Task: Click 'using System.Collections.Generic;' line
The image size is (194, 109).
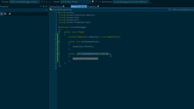Action: (78, 15)
